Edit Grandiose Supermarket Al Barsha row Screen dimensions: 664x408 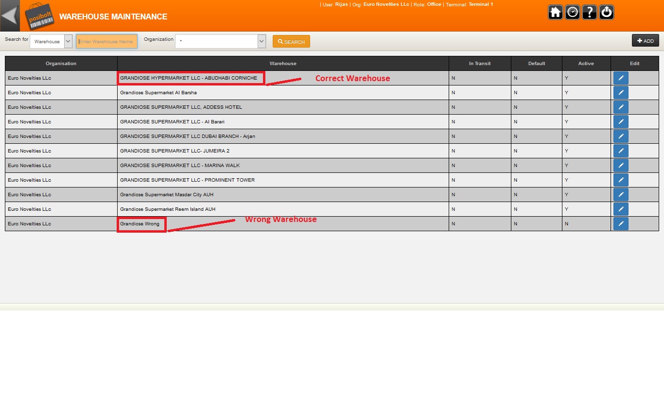point(621,93)
